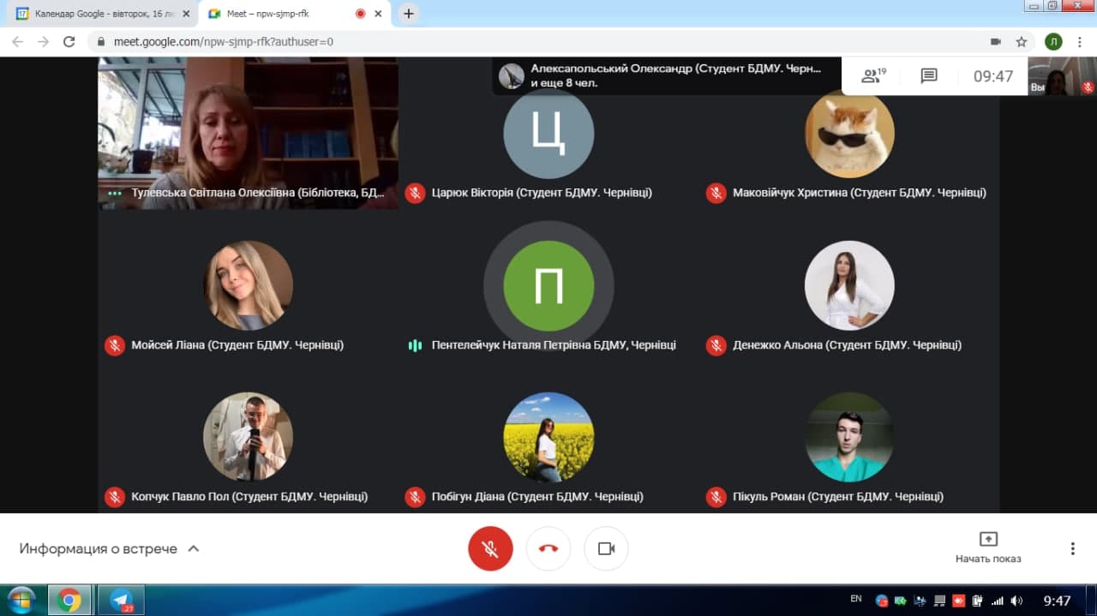
Task: Open the Chrome profile menu avatar
Action: (x=1053, y=41)
